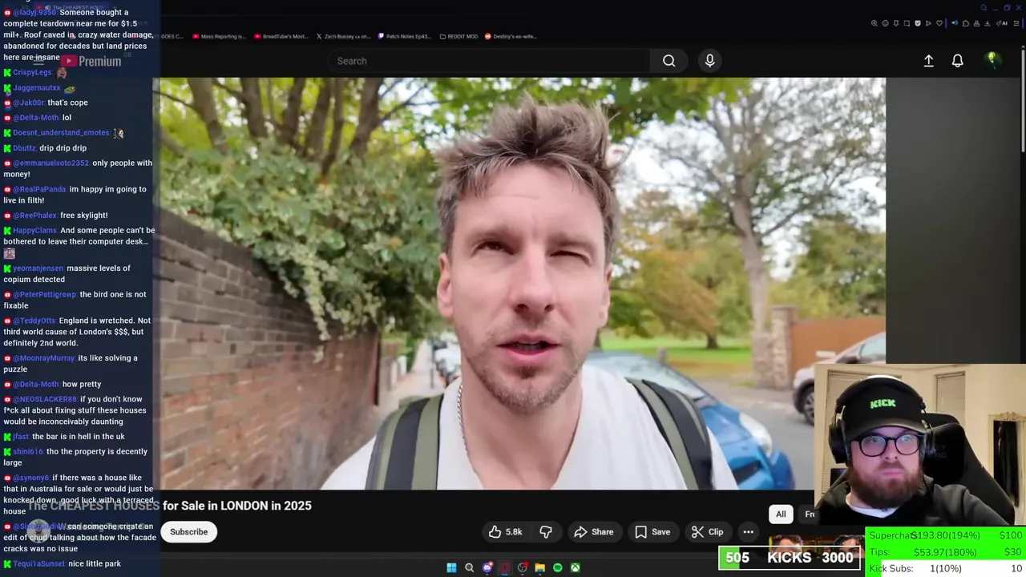
Task: Open the browser downloads icon
Action: pos(987,23)
